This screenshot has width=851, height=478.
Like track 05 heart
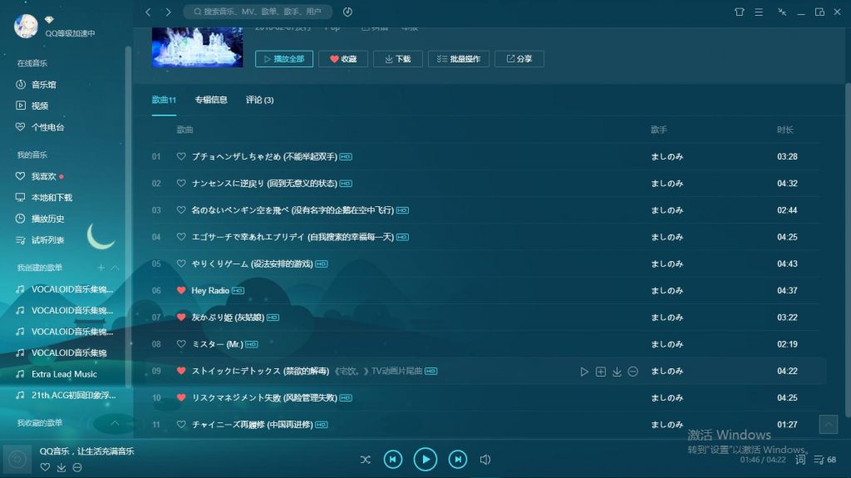pyautogui.click(x=181, y=264)
